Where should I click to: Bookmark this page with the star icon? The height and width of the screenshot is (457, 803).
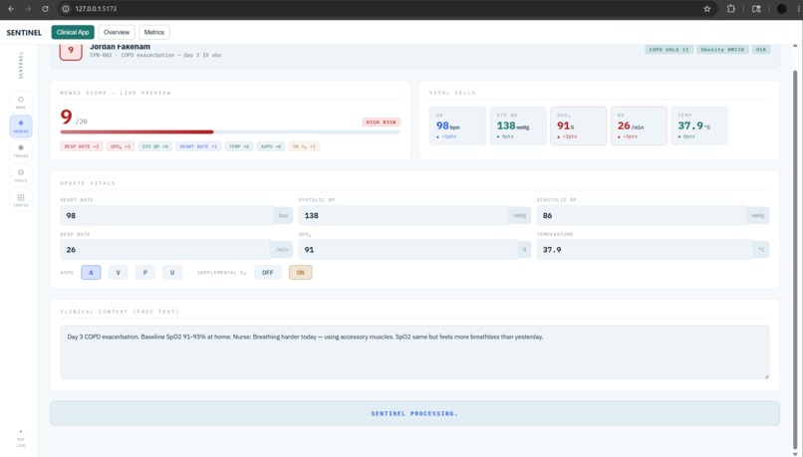pyautogui.click(x=706, y=9)
